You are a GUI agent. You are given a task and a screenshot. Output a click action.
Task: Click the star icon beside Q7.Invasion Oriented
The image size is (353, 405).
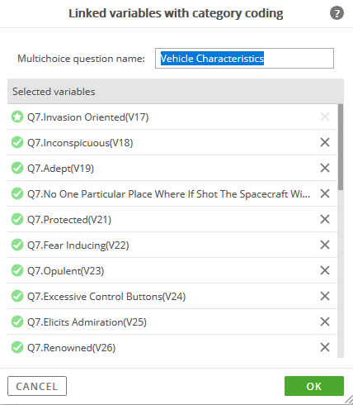pyautogui.click(x=17, y=117)
